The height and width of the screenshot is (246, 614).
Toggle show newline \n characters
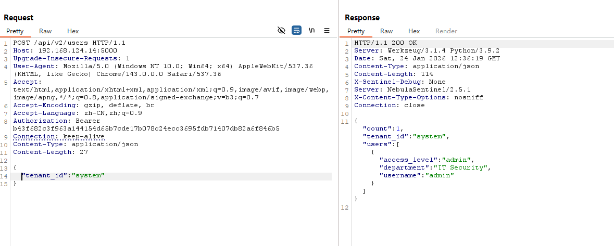(x=311, y=31)
